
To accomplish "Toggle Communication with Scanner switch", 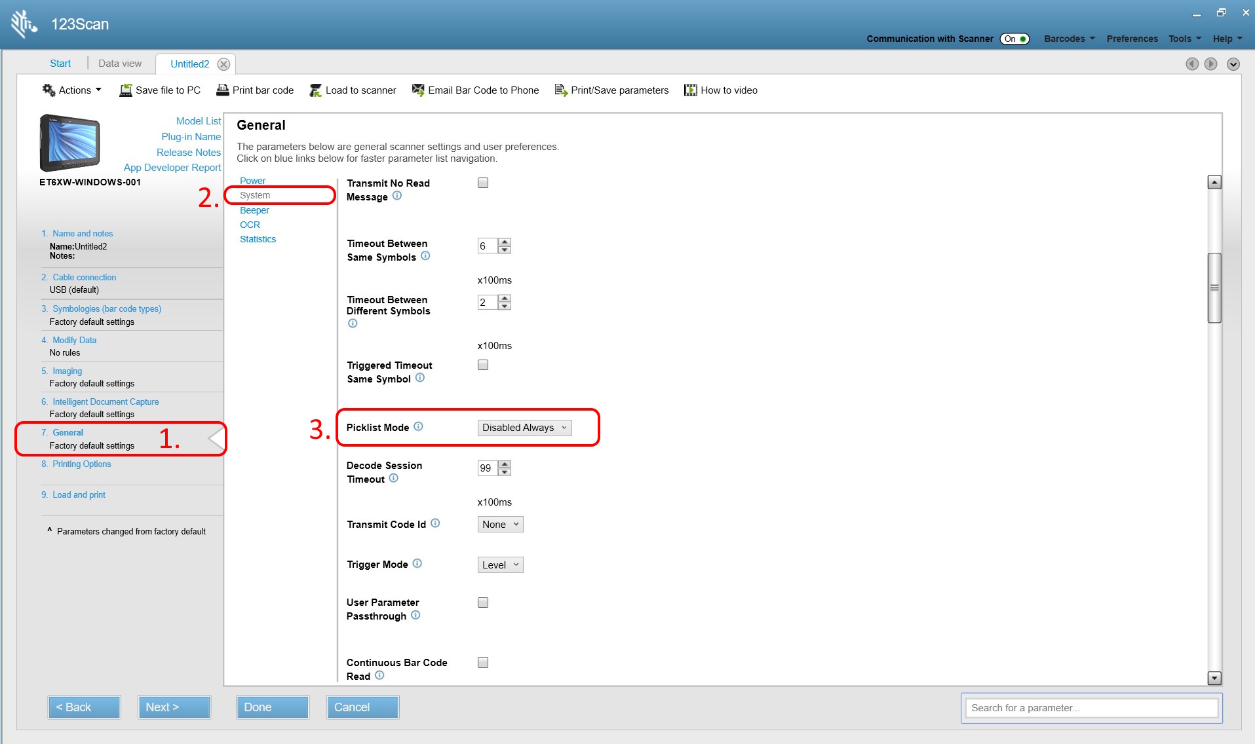I will (1014, 39).
